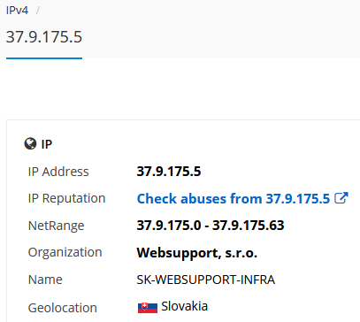The width and height of the screenshot is (360, 322).
Task: Click the NetRange value 37.9.175.0 - 37.9.175.63
Action: point(211,226)
